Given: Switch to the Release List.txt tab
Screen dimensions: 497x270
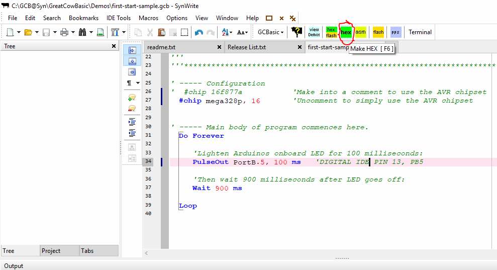Looking at the screenshot, I should pyautogui.click(x=247, y=47).
